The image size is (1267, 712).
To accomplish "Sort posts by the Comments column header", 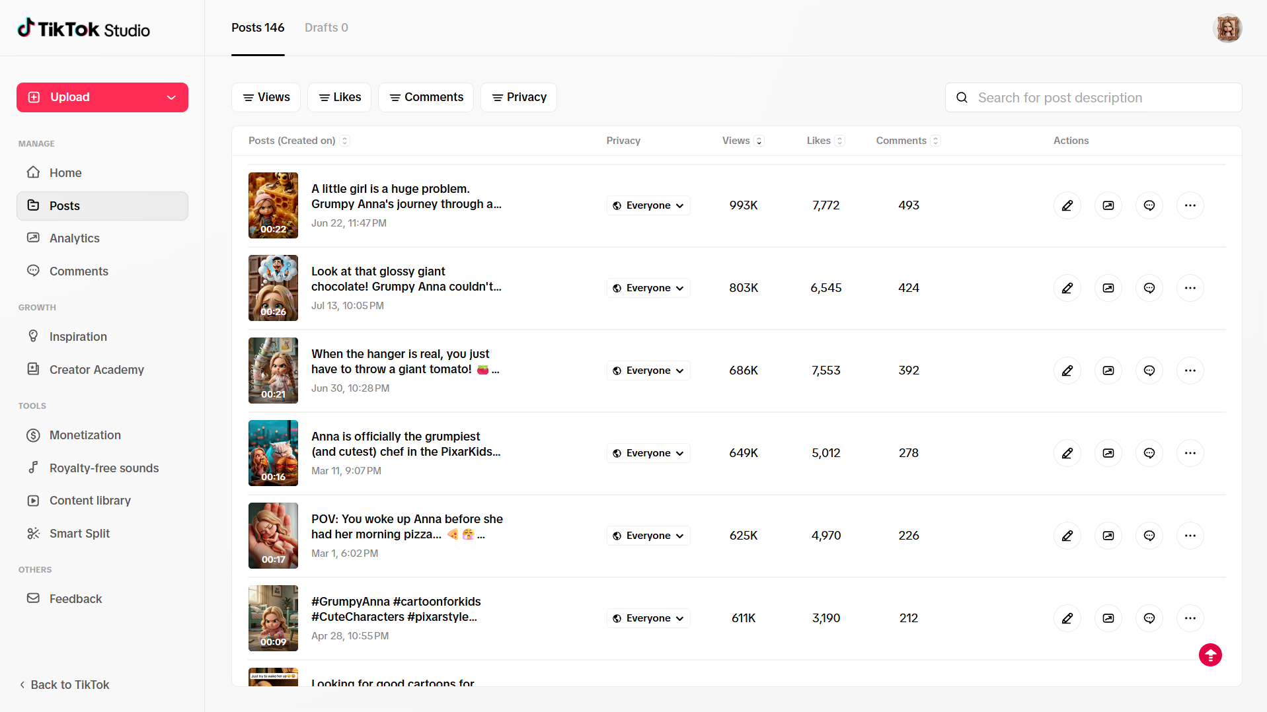I will pyautogui.click(x=908, y=141).
